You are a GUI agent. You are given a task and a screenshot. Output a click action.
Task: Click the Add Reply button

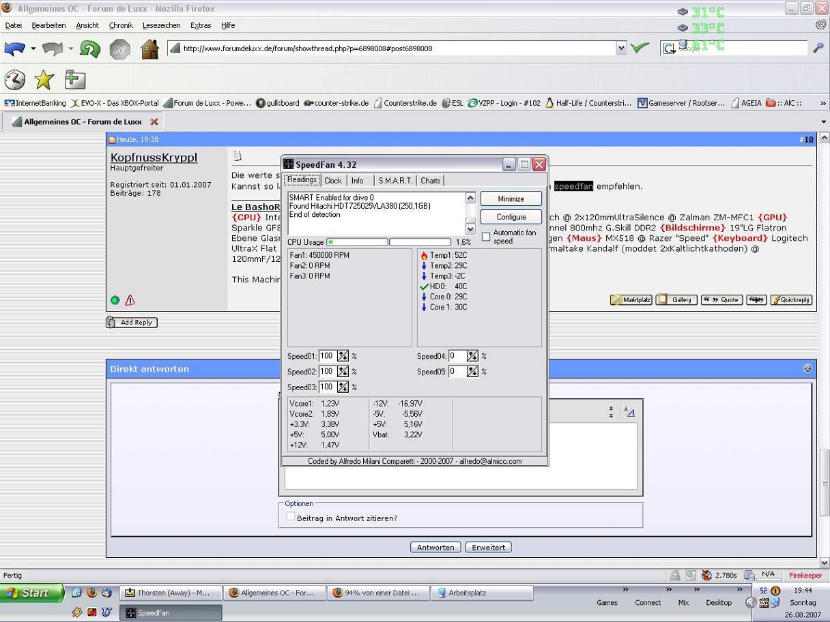[x=132, y=322]
